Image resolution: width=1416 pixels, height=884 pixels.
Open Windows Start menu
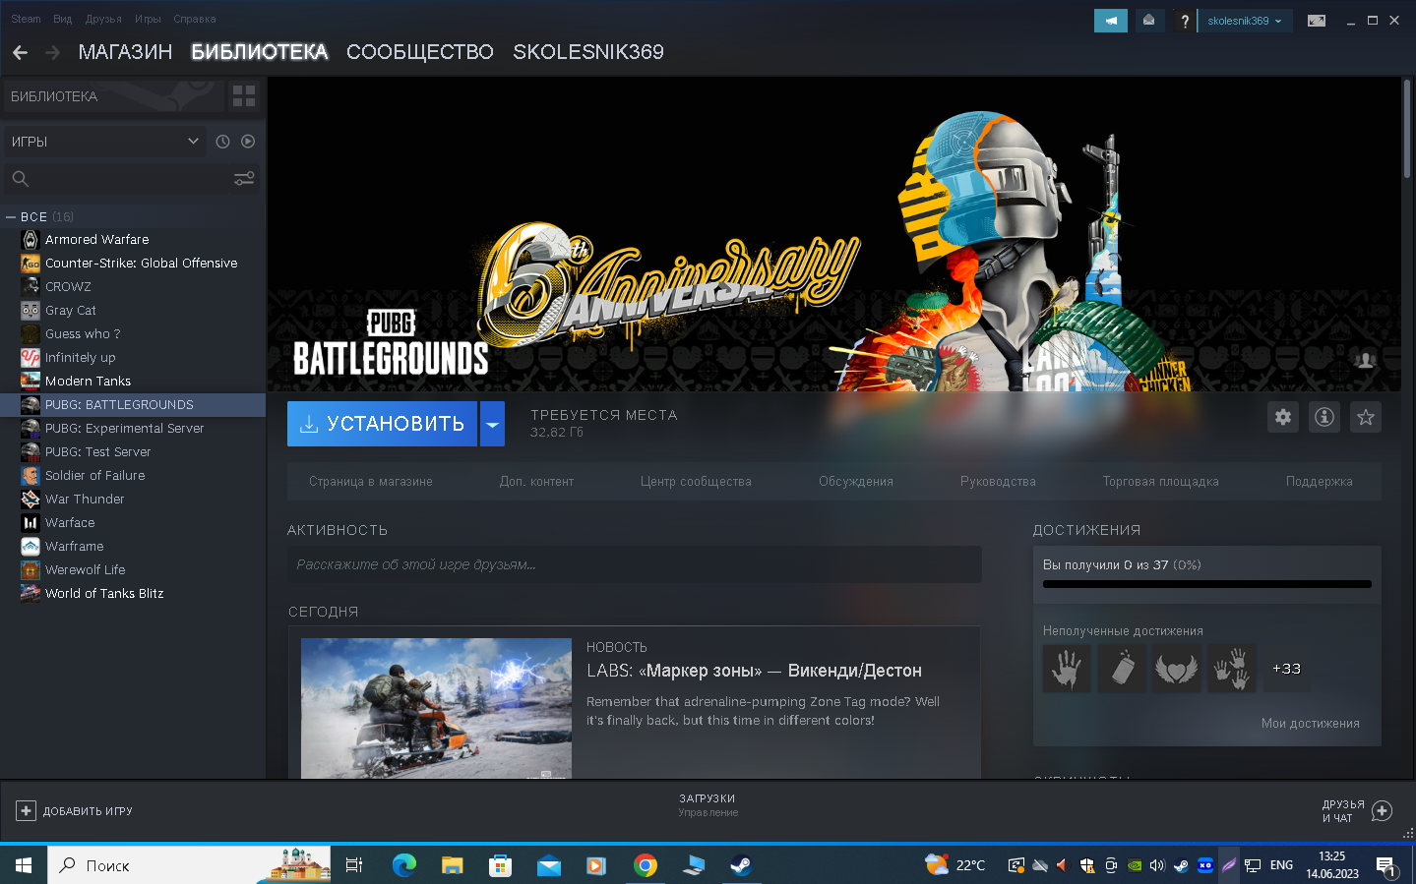pos(24,865)
